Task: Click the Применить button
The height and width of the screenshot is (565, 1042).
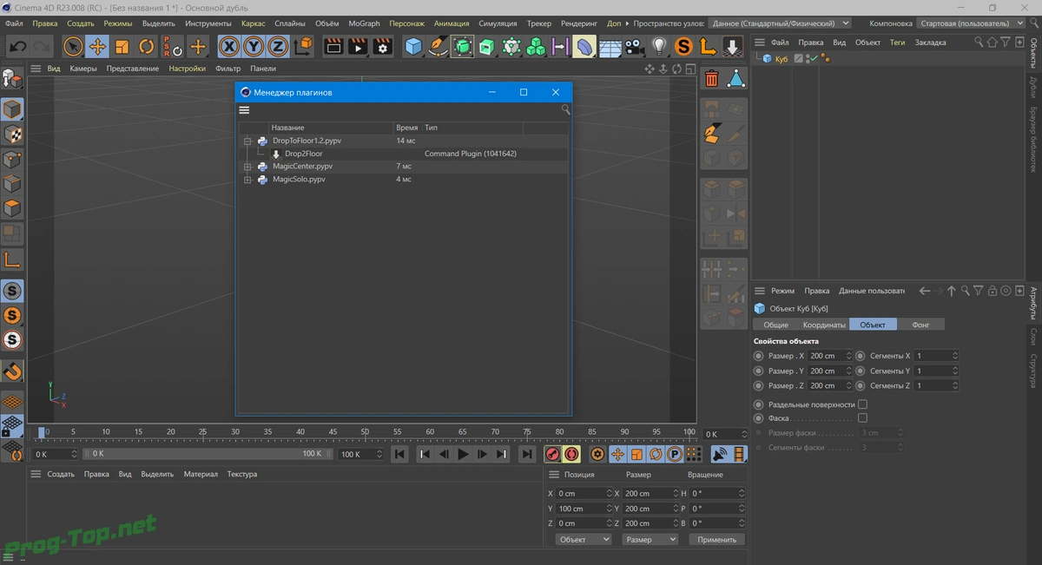Action: click(x=716, y=539)
